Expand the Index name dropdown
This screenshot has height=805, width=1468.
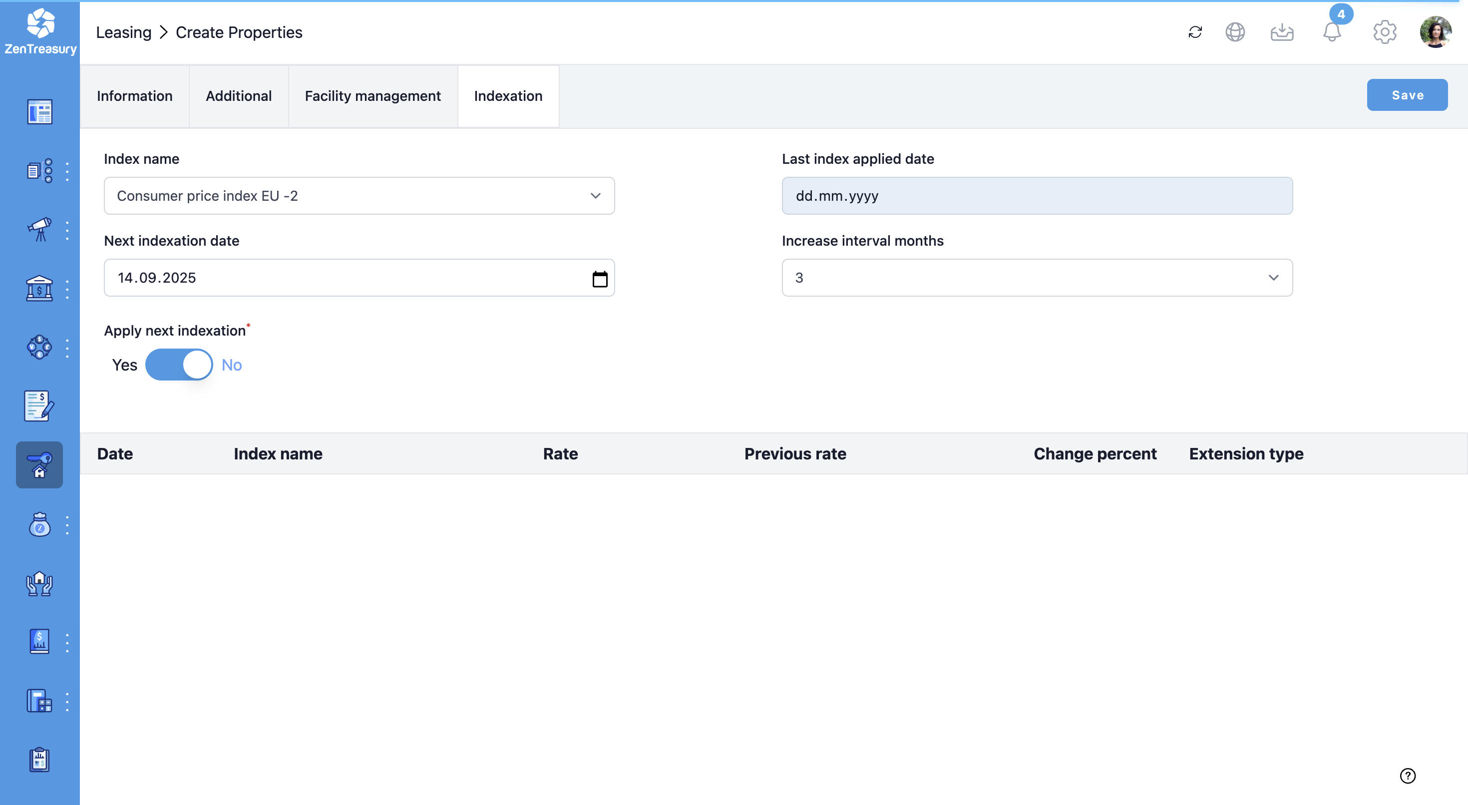[x=359, y=196]
